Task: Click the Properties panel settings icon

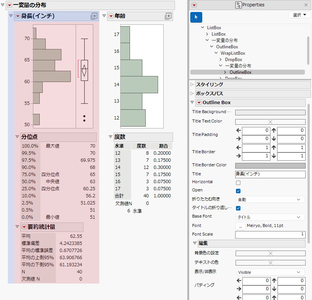Action: pos(238,5)
